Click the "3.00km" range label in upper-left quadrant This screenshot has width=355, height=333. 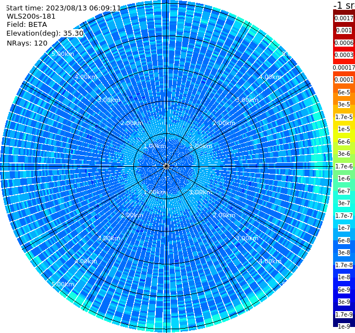click(x=109, y=100)
